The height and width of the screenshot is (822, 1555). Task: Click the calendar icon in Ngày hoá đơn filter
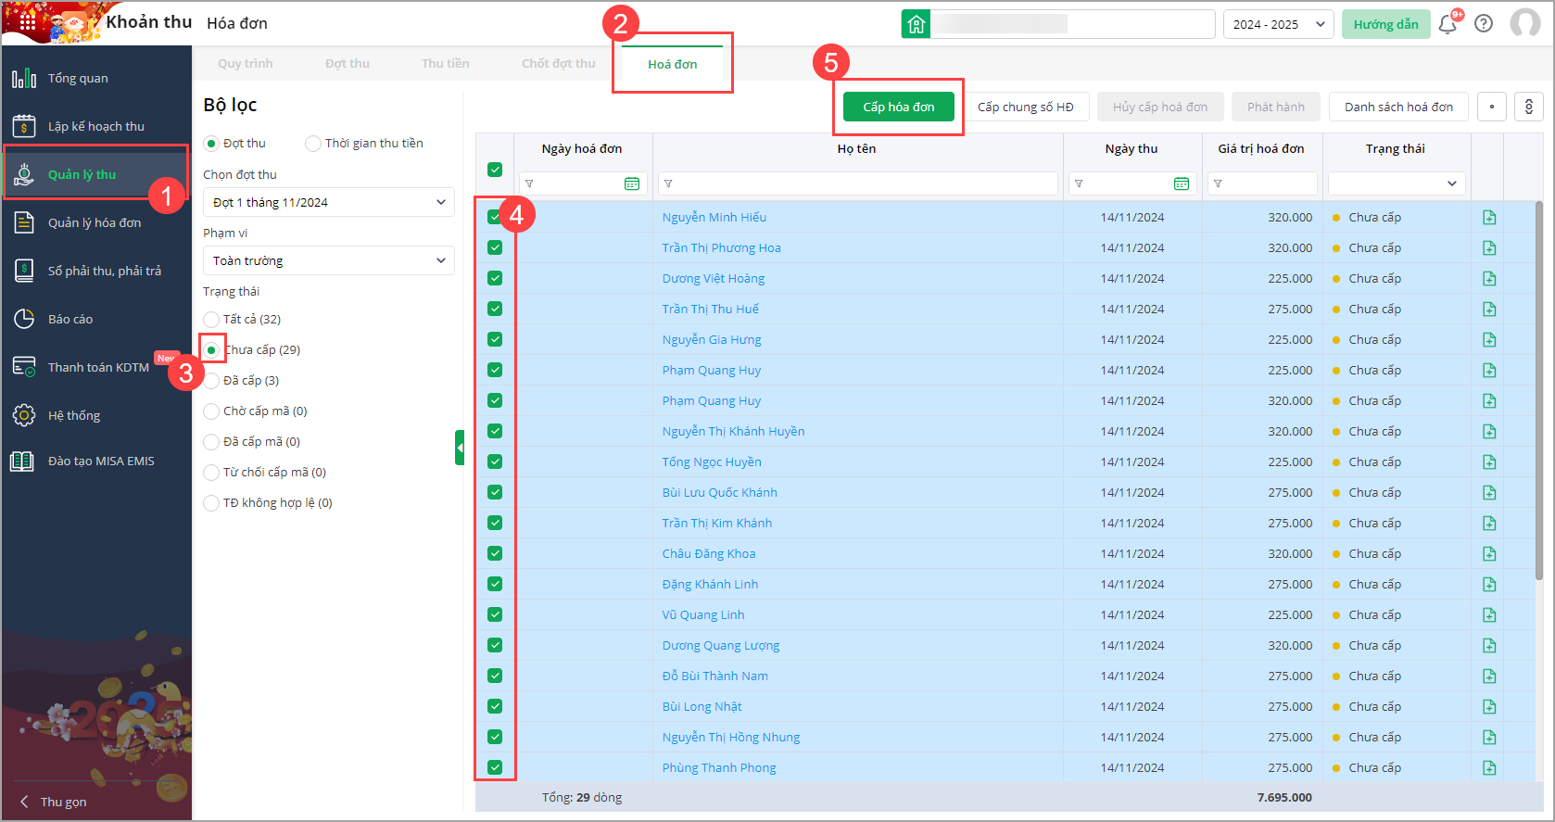632,184
